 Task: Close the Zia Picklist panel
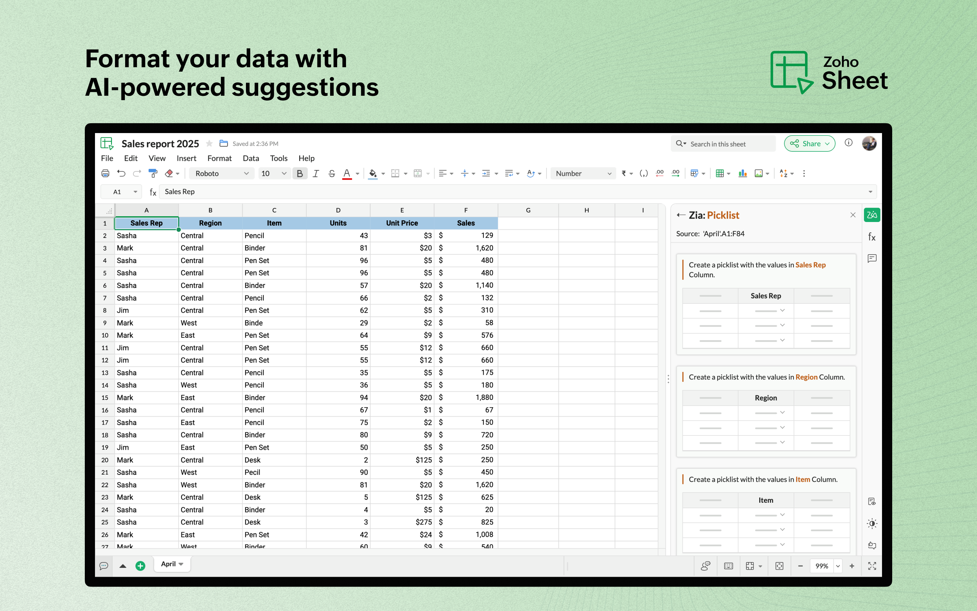tap(853, 215)
